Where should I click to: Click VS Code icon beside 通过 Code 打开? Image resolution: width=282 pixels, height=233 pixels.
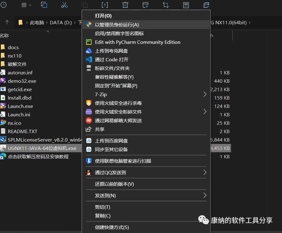pos(89,60)
